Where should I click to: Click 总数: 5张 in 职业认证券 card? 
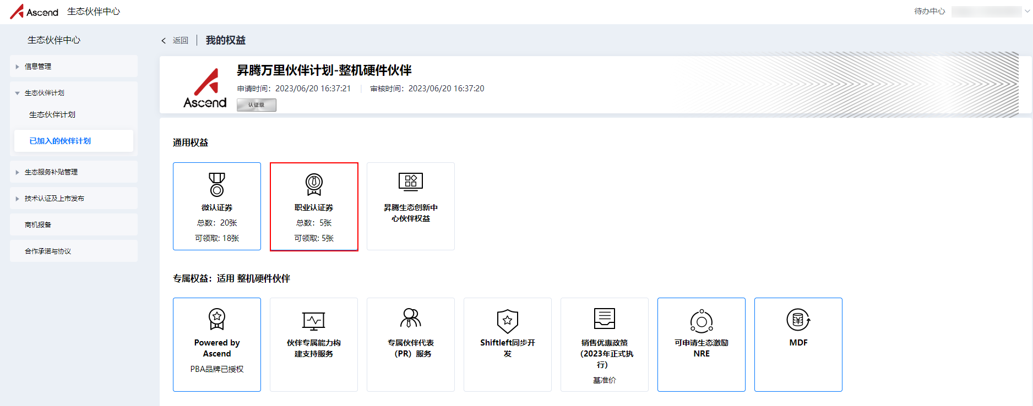click(314, 223)
